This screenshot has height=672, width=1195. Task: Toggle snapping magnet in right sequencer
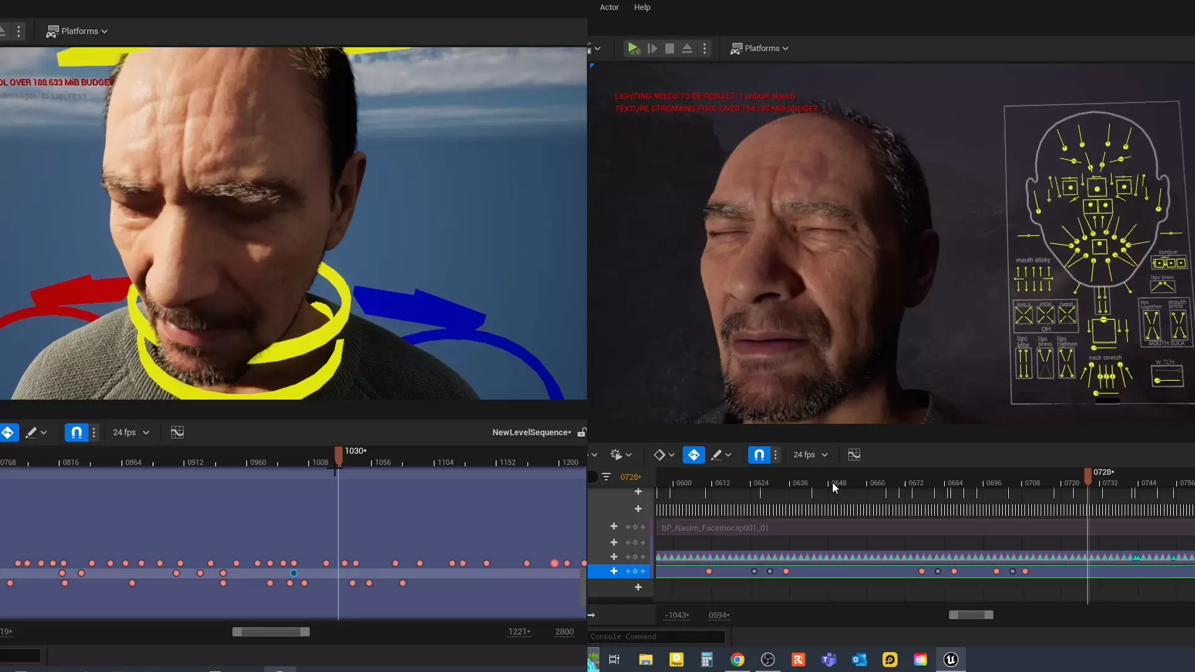point(759,455)
